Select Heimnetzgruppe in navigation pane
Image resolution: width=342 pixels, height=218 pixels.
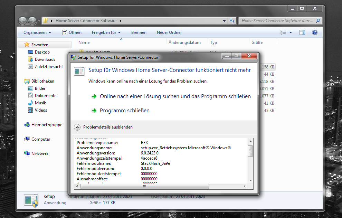47,125
